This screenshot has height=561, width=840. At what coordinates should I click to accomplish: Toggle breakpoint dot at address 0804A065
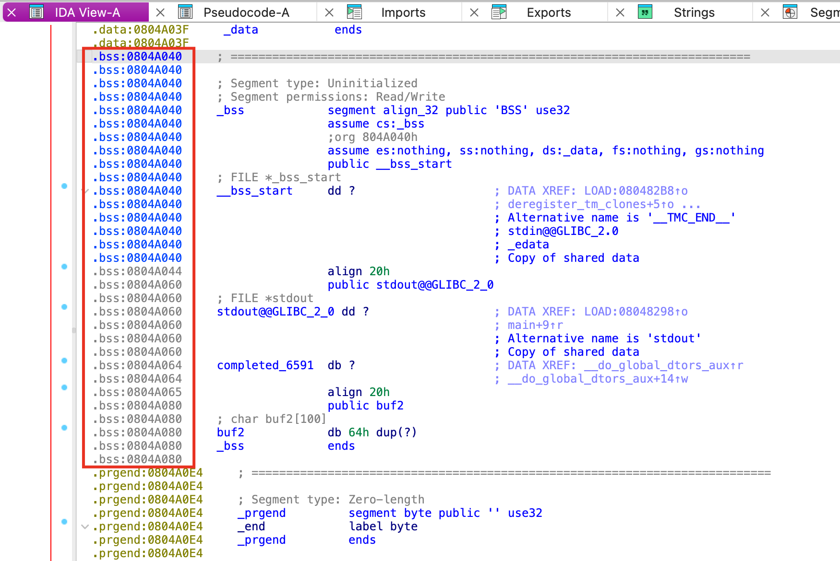click(x=64, y=387)
